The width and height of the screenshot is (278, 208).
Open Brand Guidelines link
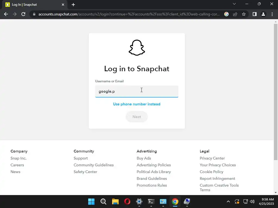coord(152,178)
